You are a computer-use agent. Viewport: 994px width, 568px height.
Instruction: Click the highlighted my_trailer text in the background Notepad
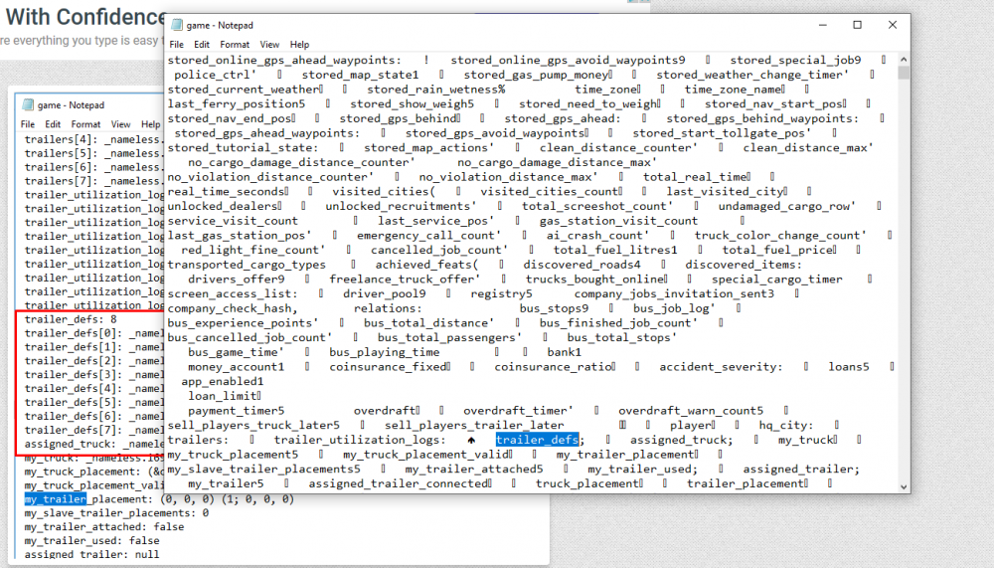click(x=56, y=498)
